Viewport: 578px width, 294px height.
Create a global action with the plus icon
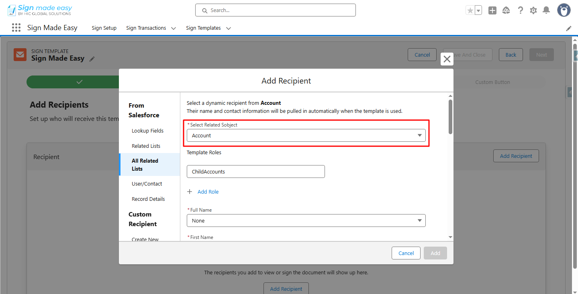tap(492, 10)
